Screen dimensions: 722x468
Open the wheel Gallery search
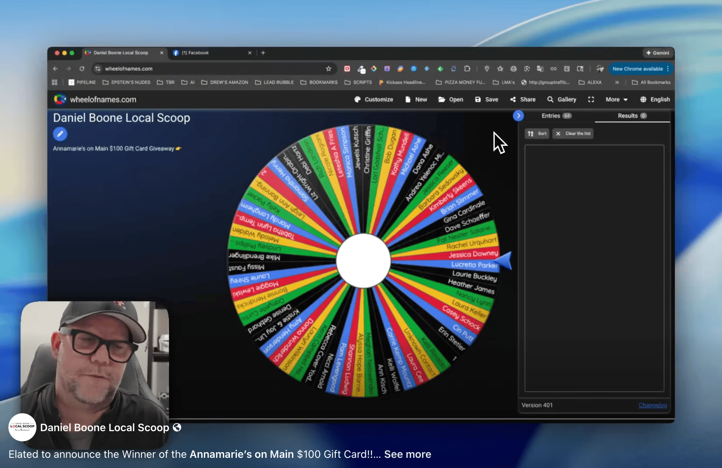[561, 99]
